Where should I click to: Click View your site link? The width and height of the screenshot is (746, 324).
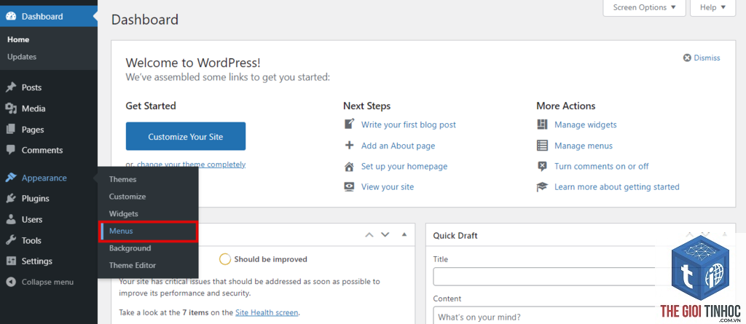pos(388,187)
